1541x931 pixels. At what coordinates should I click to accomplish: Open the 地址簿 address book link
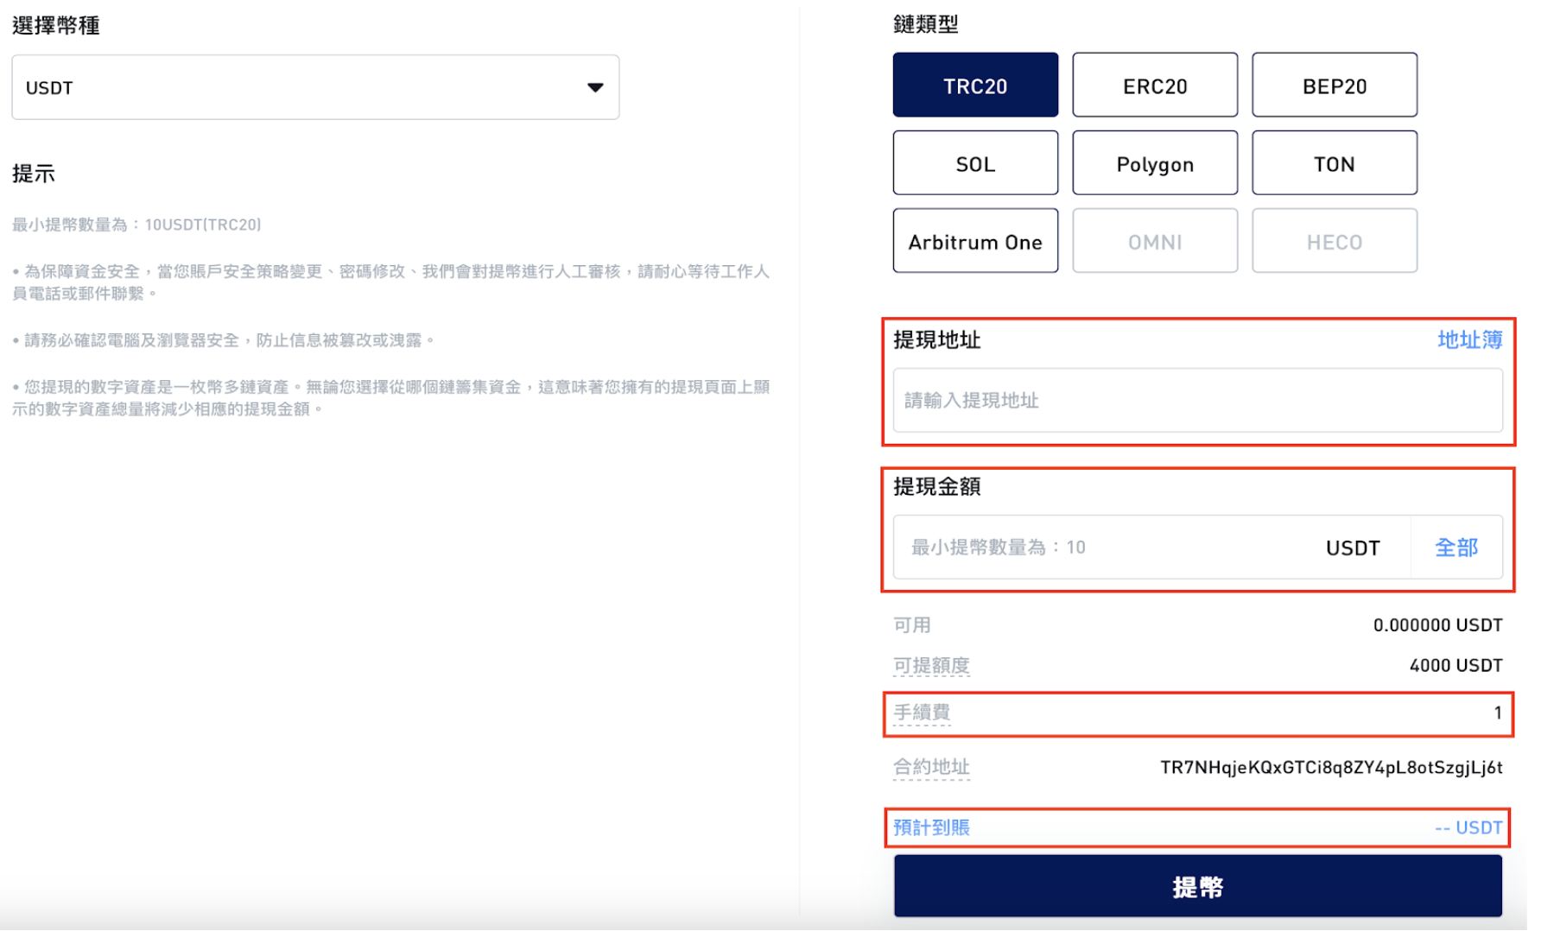(1468, 339)
